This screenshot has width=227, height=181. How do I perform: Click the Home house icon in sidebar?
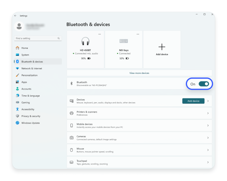17,48
